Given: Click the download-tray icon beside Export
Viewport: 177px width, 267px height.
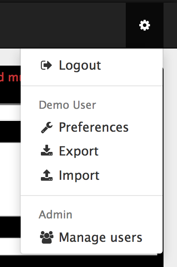Looking at the screenshot, I should (47, 151).
